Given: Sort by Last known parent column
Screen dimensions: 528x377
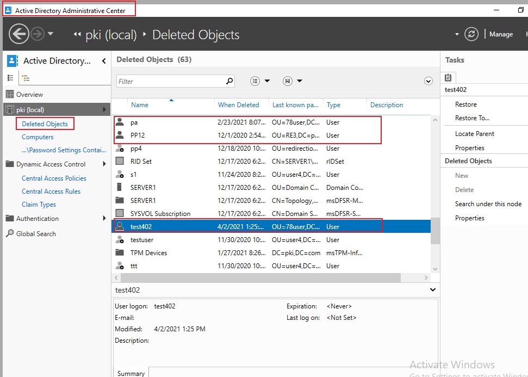Looking at the screenshot, I should (x=295, y=105).
